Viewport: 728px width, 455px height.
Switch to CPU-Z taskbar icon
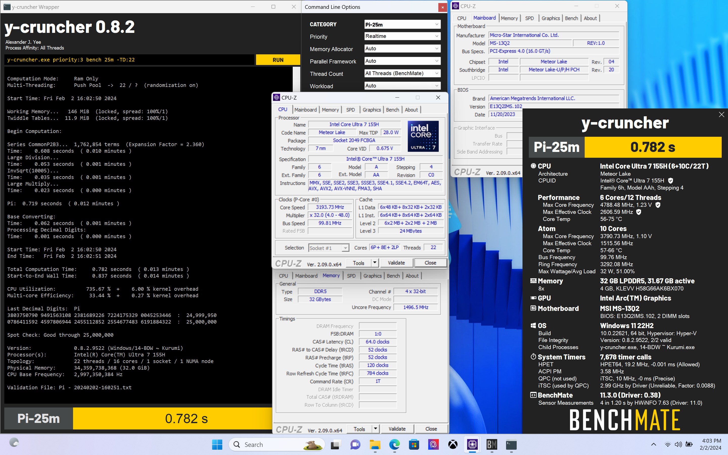click(x=472, y=444)
